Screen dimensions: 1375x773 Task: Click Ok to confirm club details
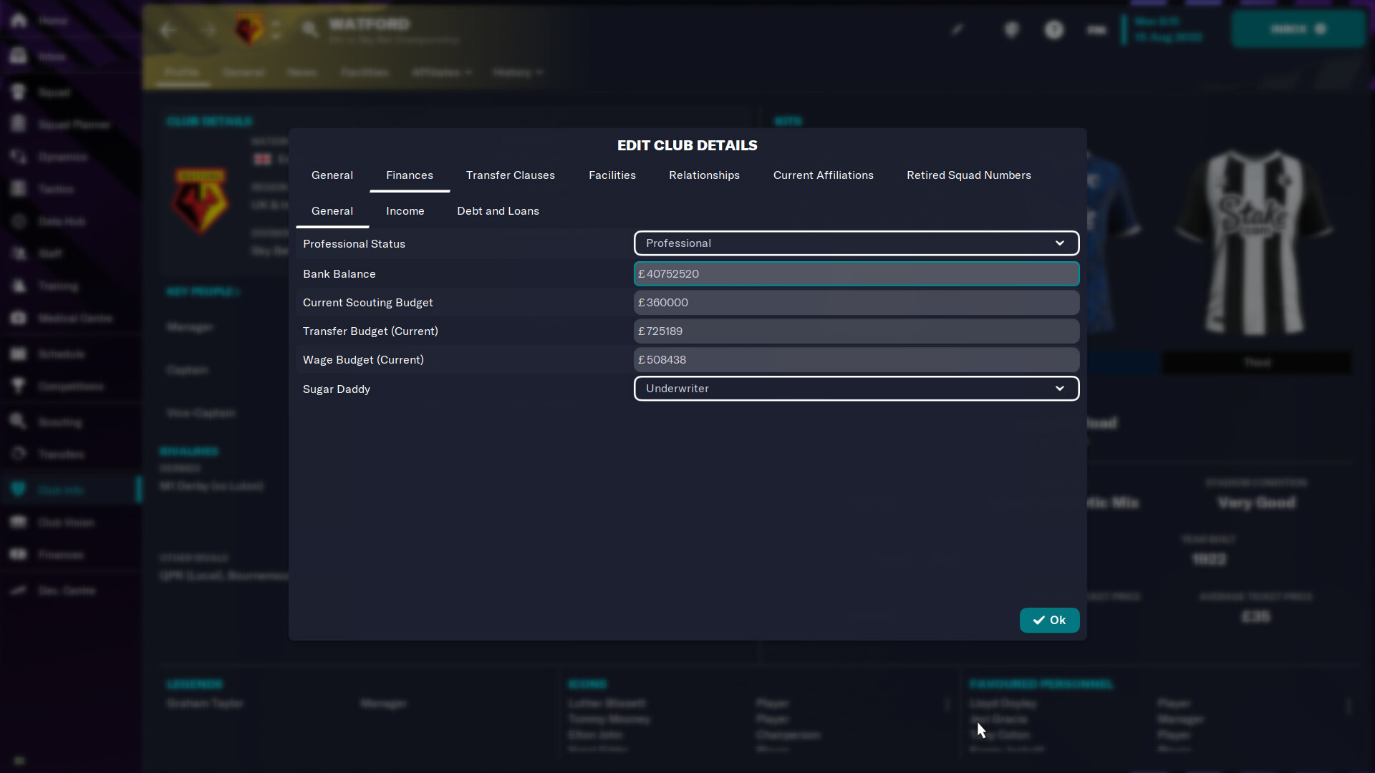1049,620
